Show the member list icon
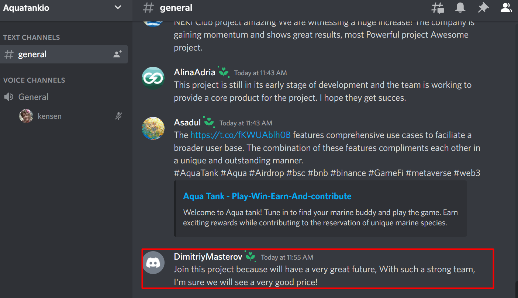Image resolution: width=518 pixels, height=298 pixels. coord(506,8)
